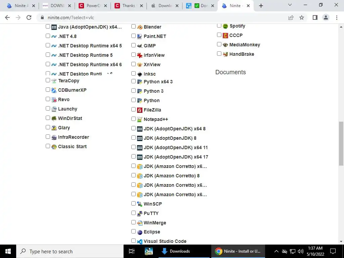
Task: Open the tab search dropdown chevron
Action: point(290,5)
